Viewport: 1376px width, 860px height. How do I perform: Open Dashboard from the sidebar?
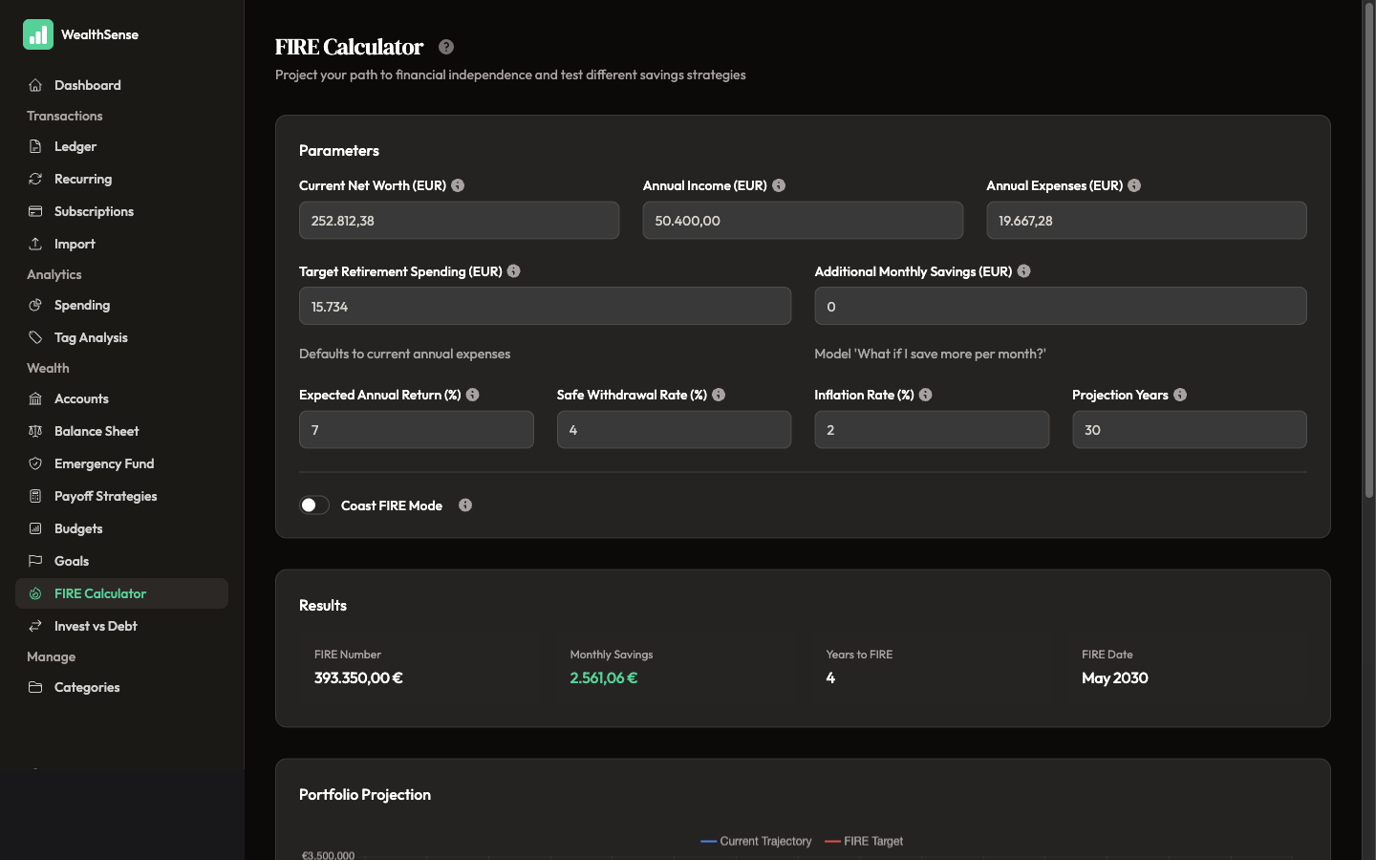[121, 85]
